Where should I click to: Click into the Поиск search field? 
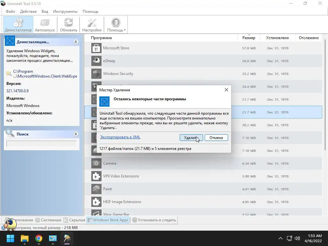point(41,144)
